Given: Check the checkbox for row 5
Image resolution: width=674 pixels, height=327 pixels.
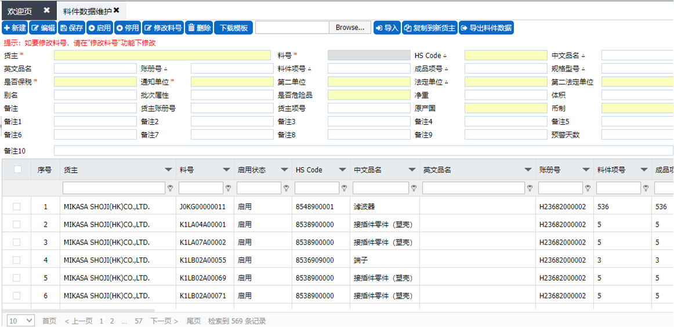Looking at the screenshot, I should pyautogui.click(x=16, y=278).
